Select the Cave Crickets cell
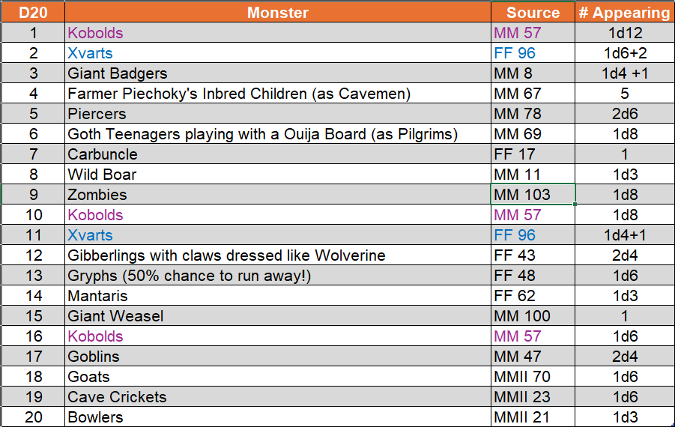 (x=278, y=397)
